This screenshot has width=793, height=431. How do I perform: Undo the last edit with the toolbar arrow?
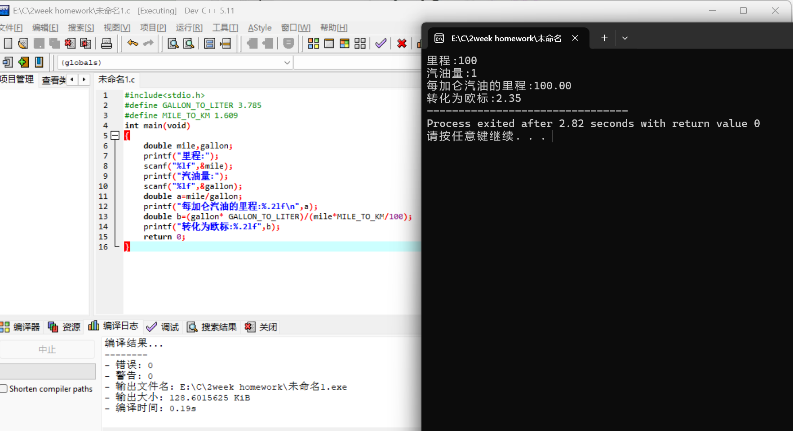click(x=133, y=43)
